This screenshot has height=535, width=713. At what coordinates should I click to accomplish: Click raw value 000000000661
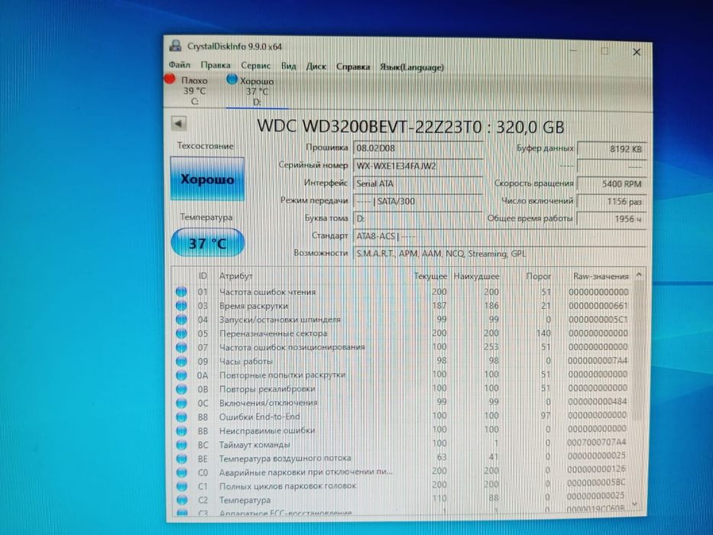[598, 305]
